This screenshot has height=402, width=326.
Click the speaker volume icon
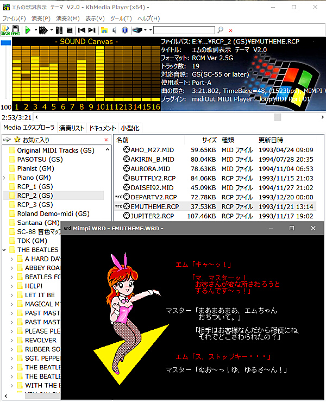tap(114, 30)
